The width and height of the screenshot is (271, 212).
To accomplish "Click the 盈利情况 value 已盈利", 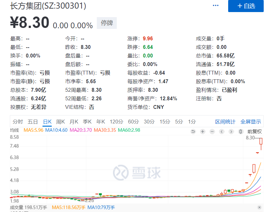I will [x=229, y=90].
